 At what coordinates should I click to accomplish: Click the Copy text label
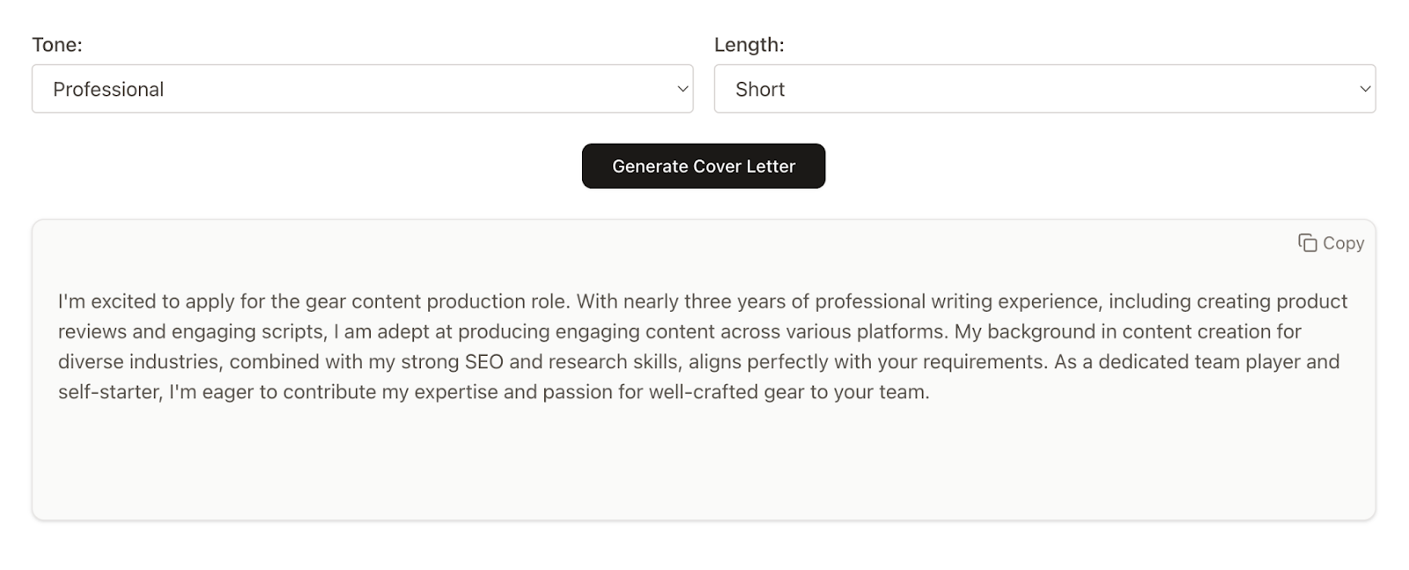pos(1343,243)
